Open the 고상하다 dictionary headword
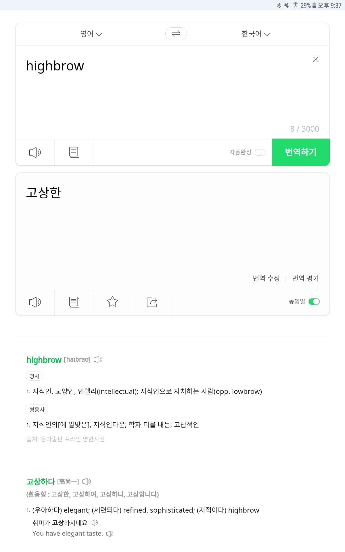 pos(41,482)
